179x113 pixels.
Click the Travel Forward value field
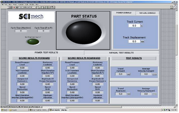pyautogui.click(x=121, y=74)
